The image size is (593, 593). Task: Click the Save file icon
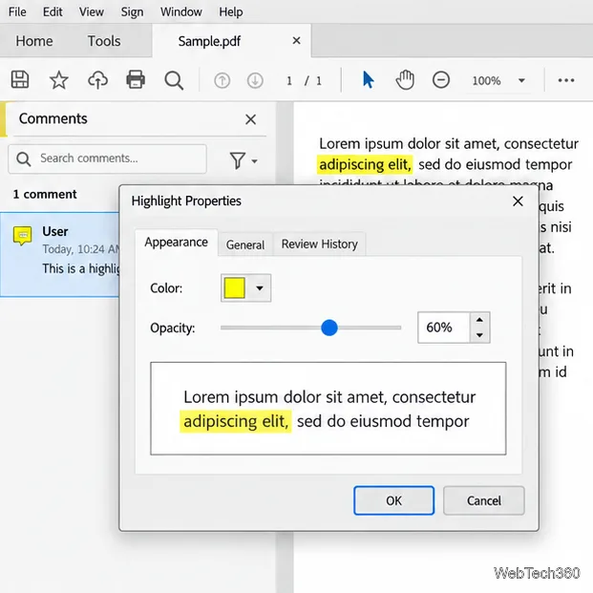[20, 80]
